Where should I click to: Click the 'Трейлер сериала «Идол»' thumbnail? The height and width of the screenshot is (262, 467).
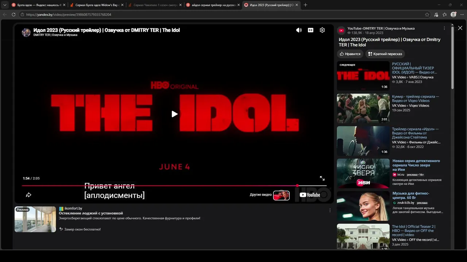[363, 141]
